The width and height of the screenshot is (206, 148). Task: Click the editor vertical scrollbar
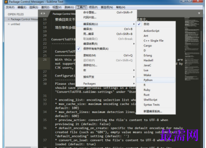(201, 43)
